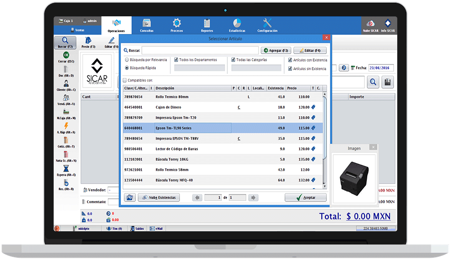Select the Ventas sub-tab

tap(77, 30)
